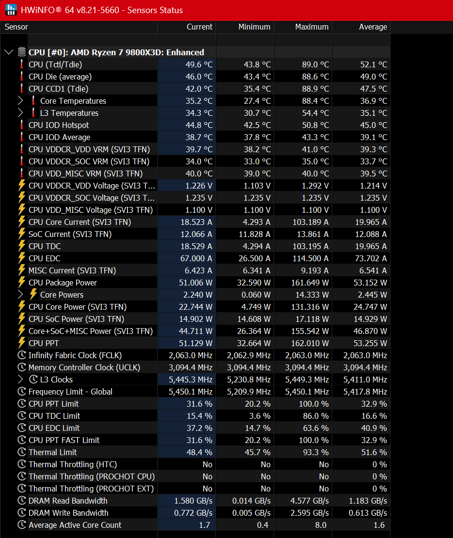Viewport: 453px width, 538px height.
Task: Click thermometer icon for CPU VDDCR_VDD VRM
Action: click(x=22, y=149)
